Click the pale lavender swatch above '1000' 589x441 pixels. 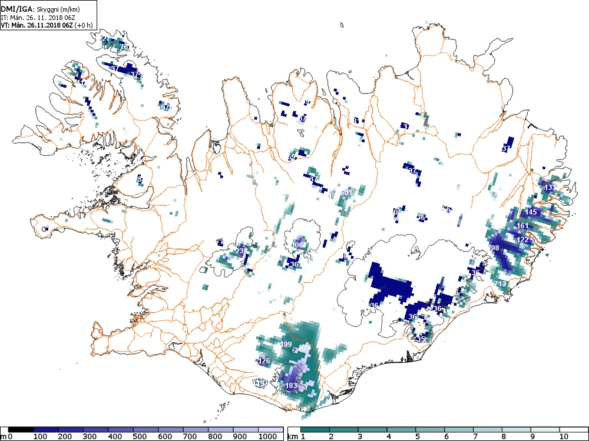[270, 430]
